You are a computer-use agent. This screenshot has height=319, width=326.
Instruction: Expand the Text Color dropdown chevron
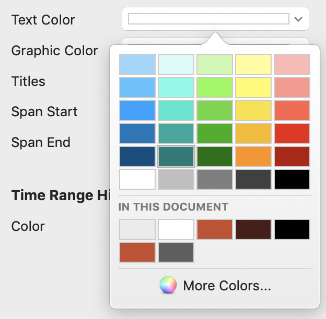coord(298,19)
